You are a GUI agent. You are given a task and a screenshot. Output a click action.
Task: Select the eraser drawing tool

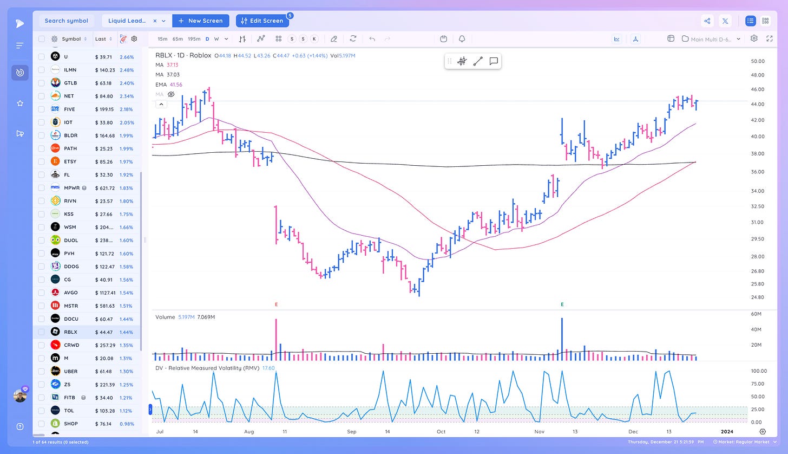[x=334, y=39]
